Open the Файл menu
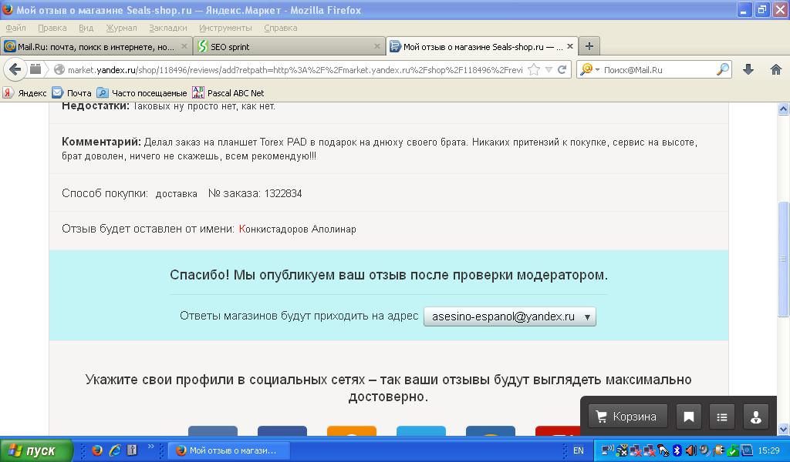790x462 pixels. 15,28
